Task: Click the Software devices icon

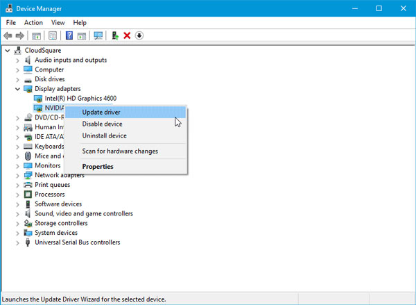Action: coord(28,204)
